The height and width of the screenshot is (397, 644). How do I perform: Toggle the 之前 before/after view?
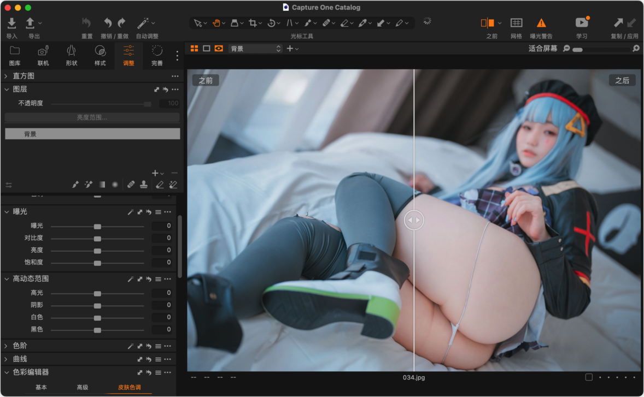pos(487,23)
